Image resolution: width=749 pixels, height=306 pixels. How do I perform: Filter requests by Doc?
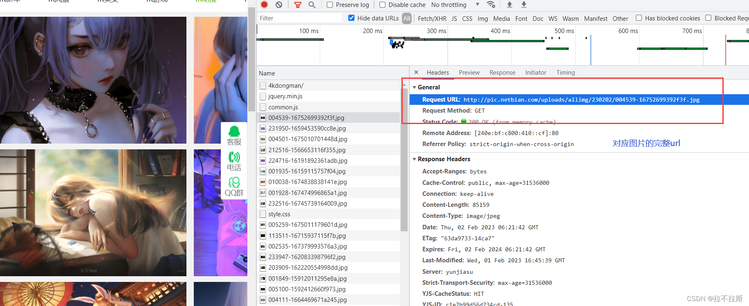[x=538, y=18]
